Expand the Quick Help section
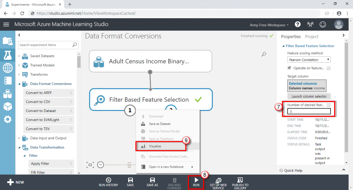Image resolution: width=353 pixels, height=190 pixels. coord(344,170)
